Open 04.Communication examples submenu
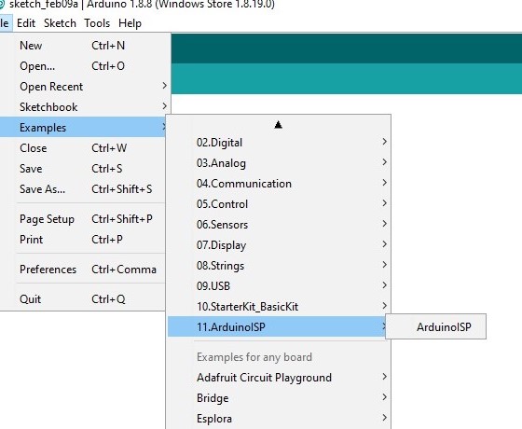Viewport: 522px width, 429px height. [279, 184]
